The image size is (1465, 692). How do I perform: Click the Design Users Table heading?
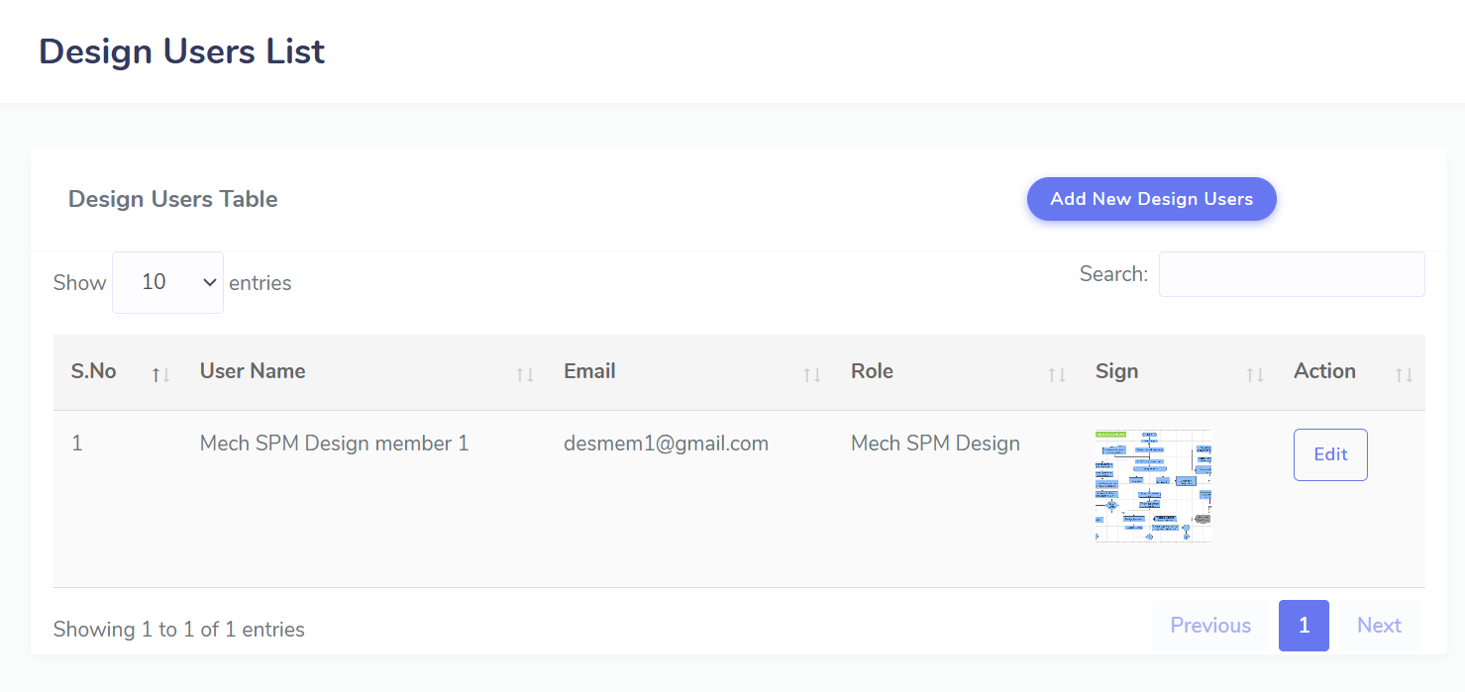tap(172, 199)
